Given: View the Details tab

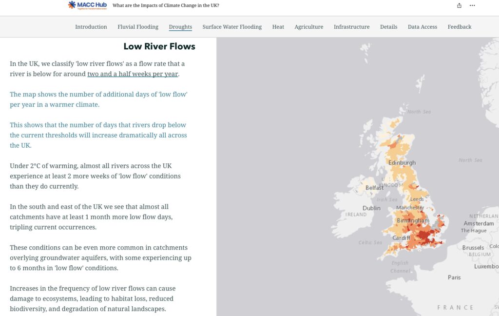Looking at the screenshot, I should pyautogui.click(x=389, y=27).
